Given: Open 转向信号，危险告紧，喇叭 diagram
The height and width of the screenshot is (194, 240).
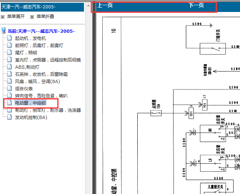Looking at the screenshot, I should [x=41, y=96].
